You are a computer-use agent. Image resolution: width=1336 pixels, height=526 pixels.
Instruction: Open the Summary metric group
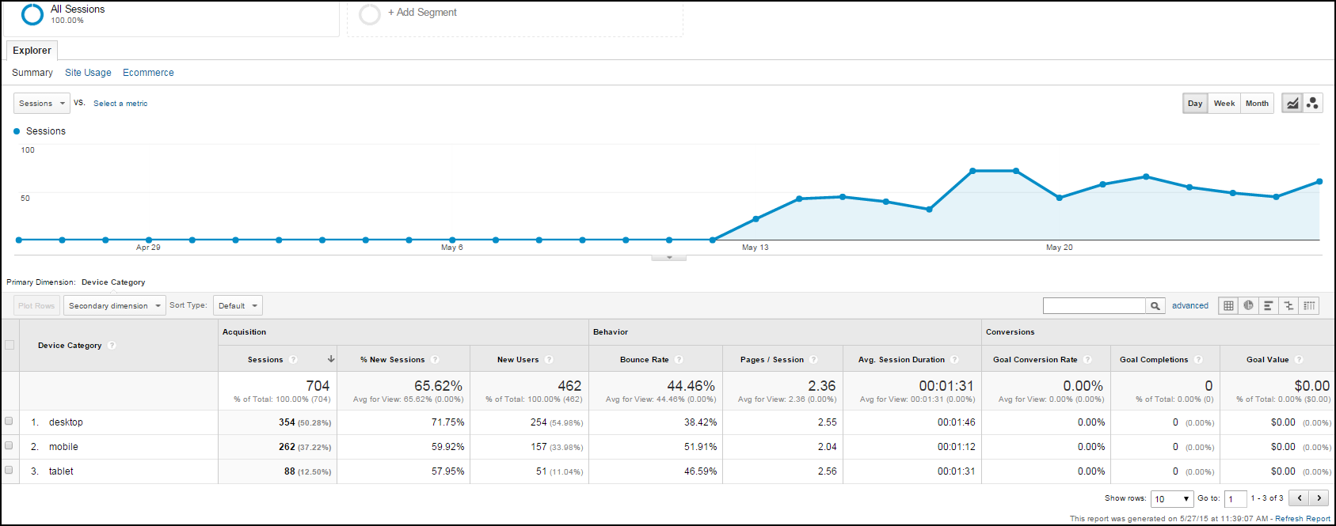(32, 73)
